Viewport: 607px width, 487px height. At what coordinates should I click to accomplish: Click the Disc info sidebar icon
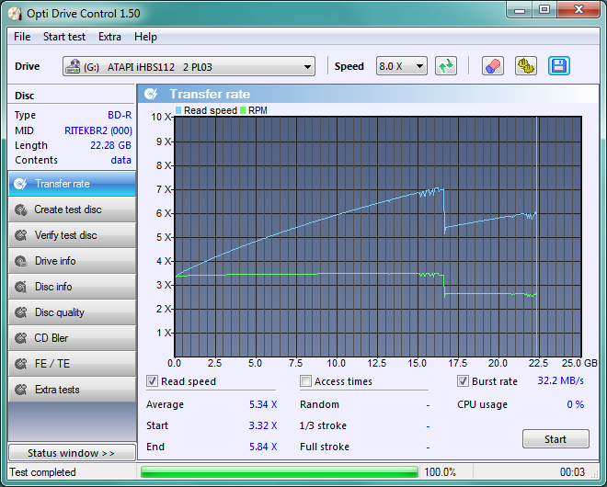(x=20, y=287)
